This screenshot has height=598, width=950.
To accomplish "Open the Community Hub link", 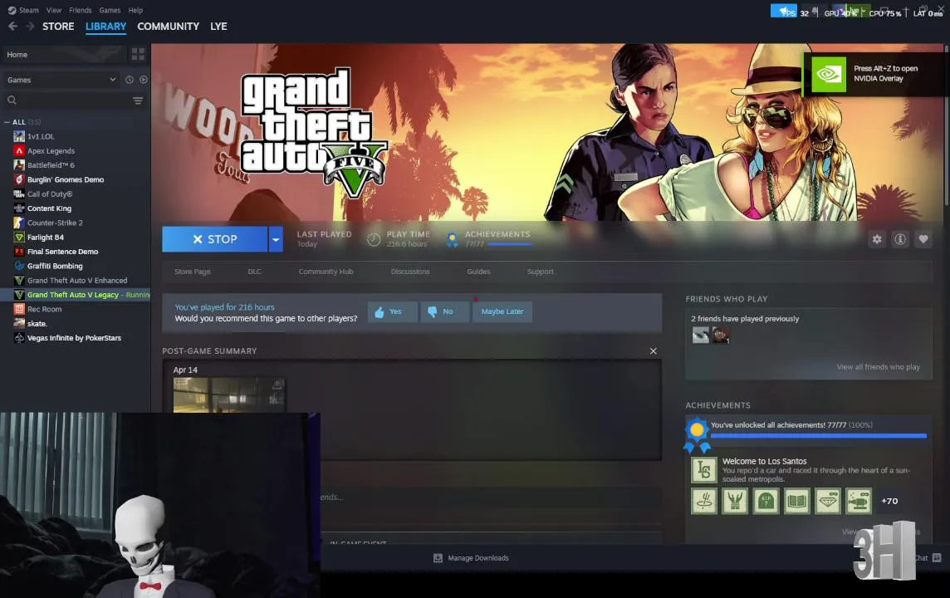I will coord(326,272).
